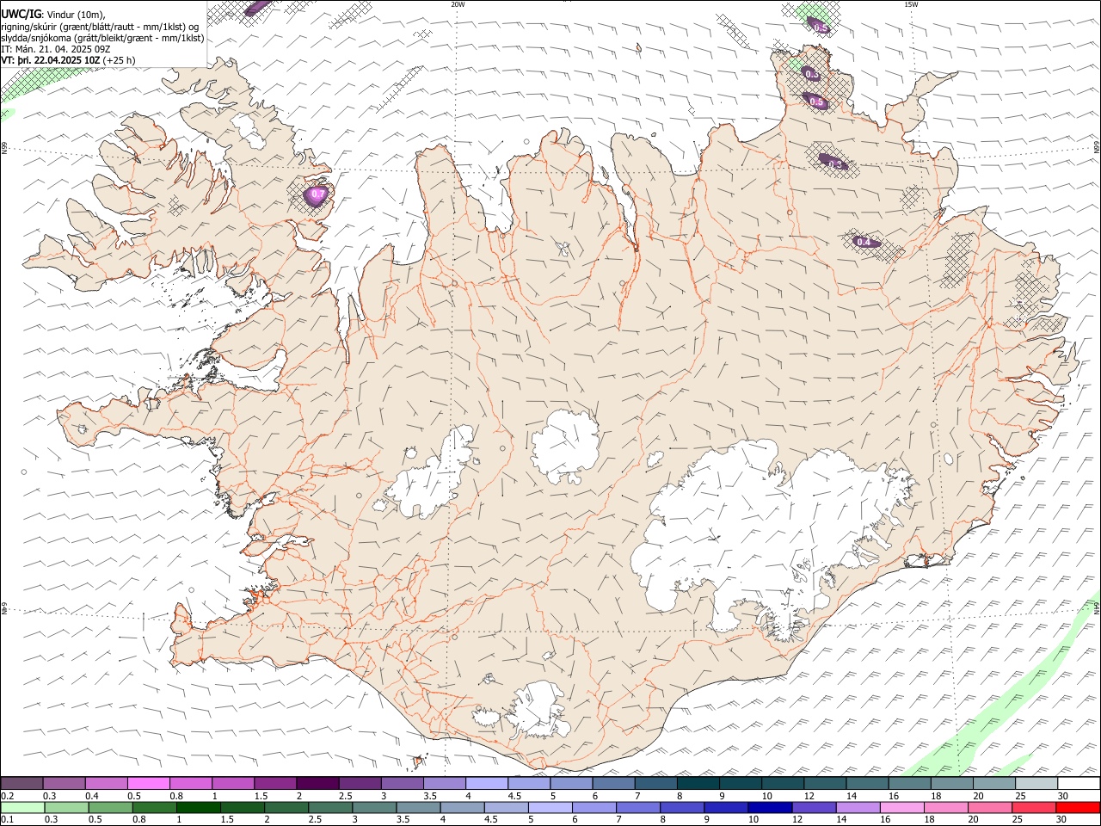Click the purple 0.7 precipitation blob
Viewport: 1101px width, 826px height.
click(x=317, y=194)
